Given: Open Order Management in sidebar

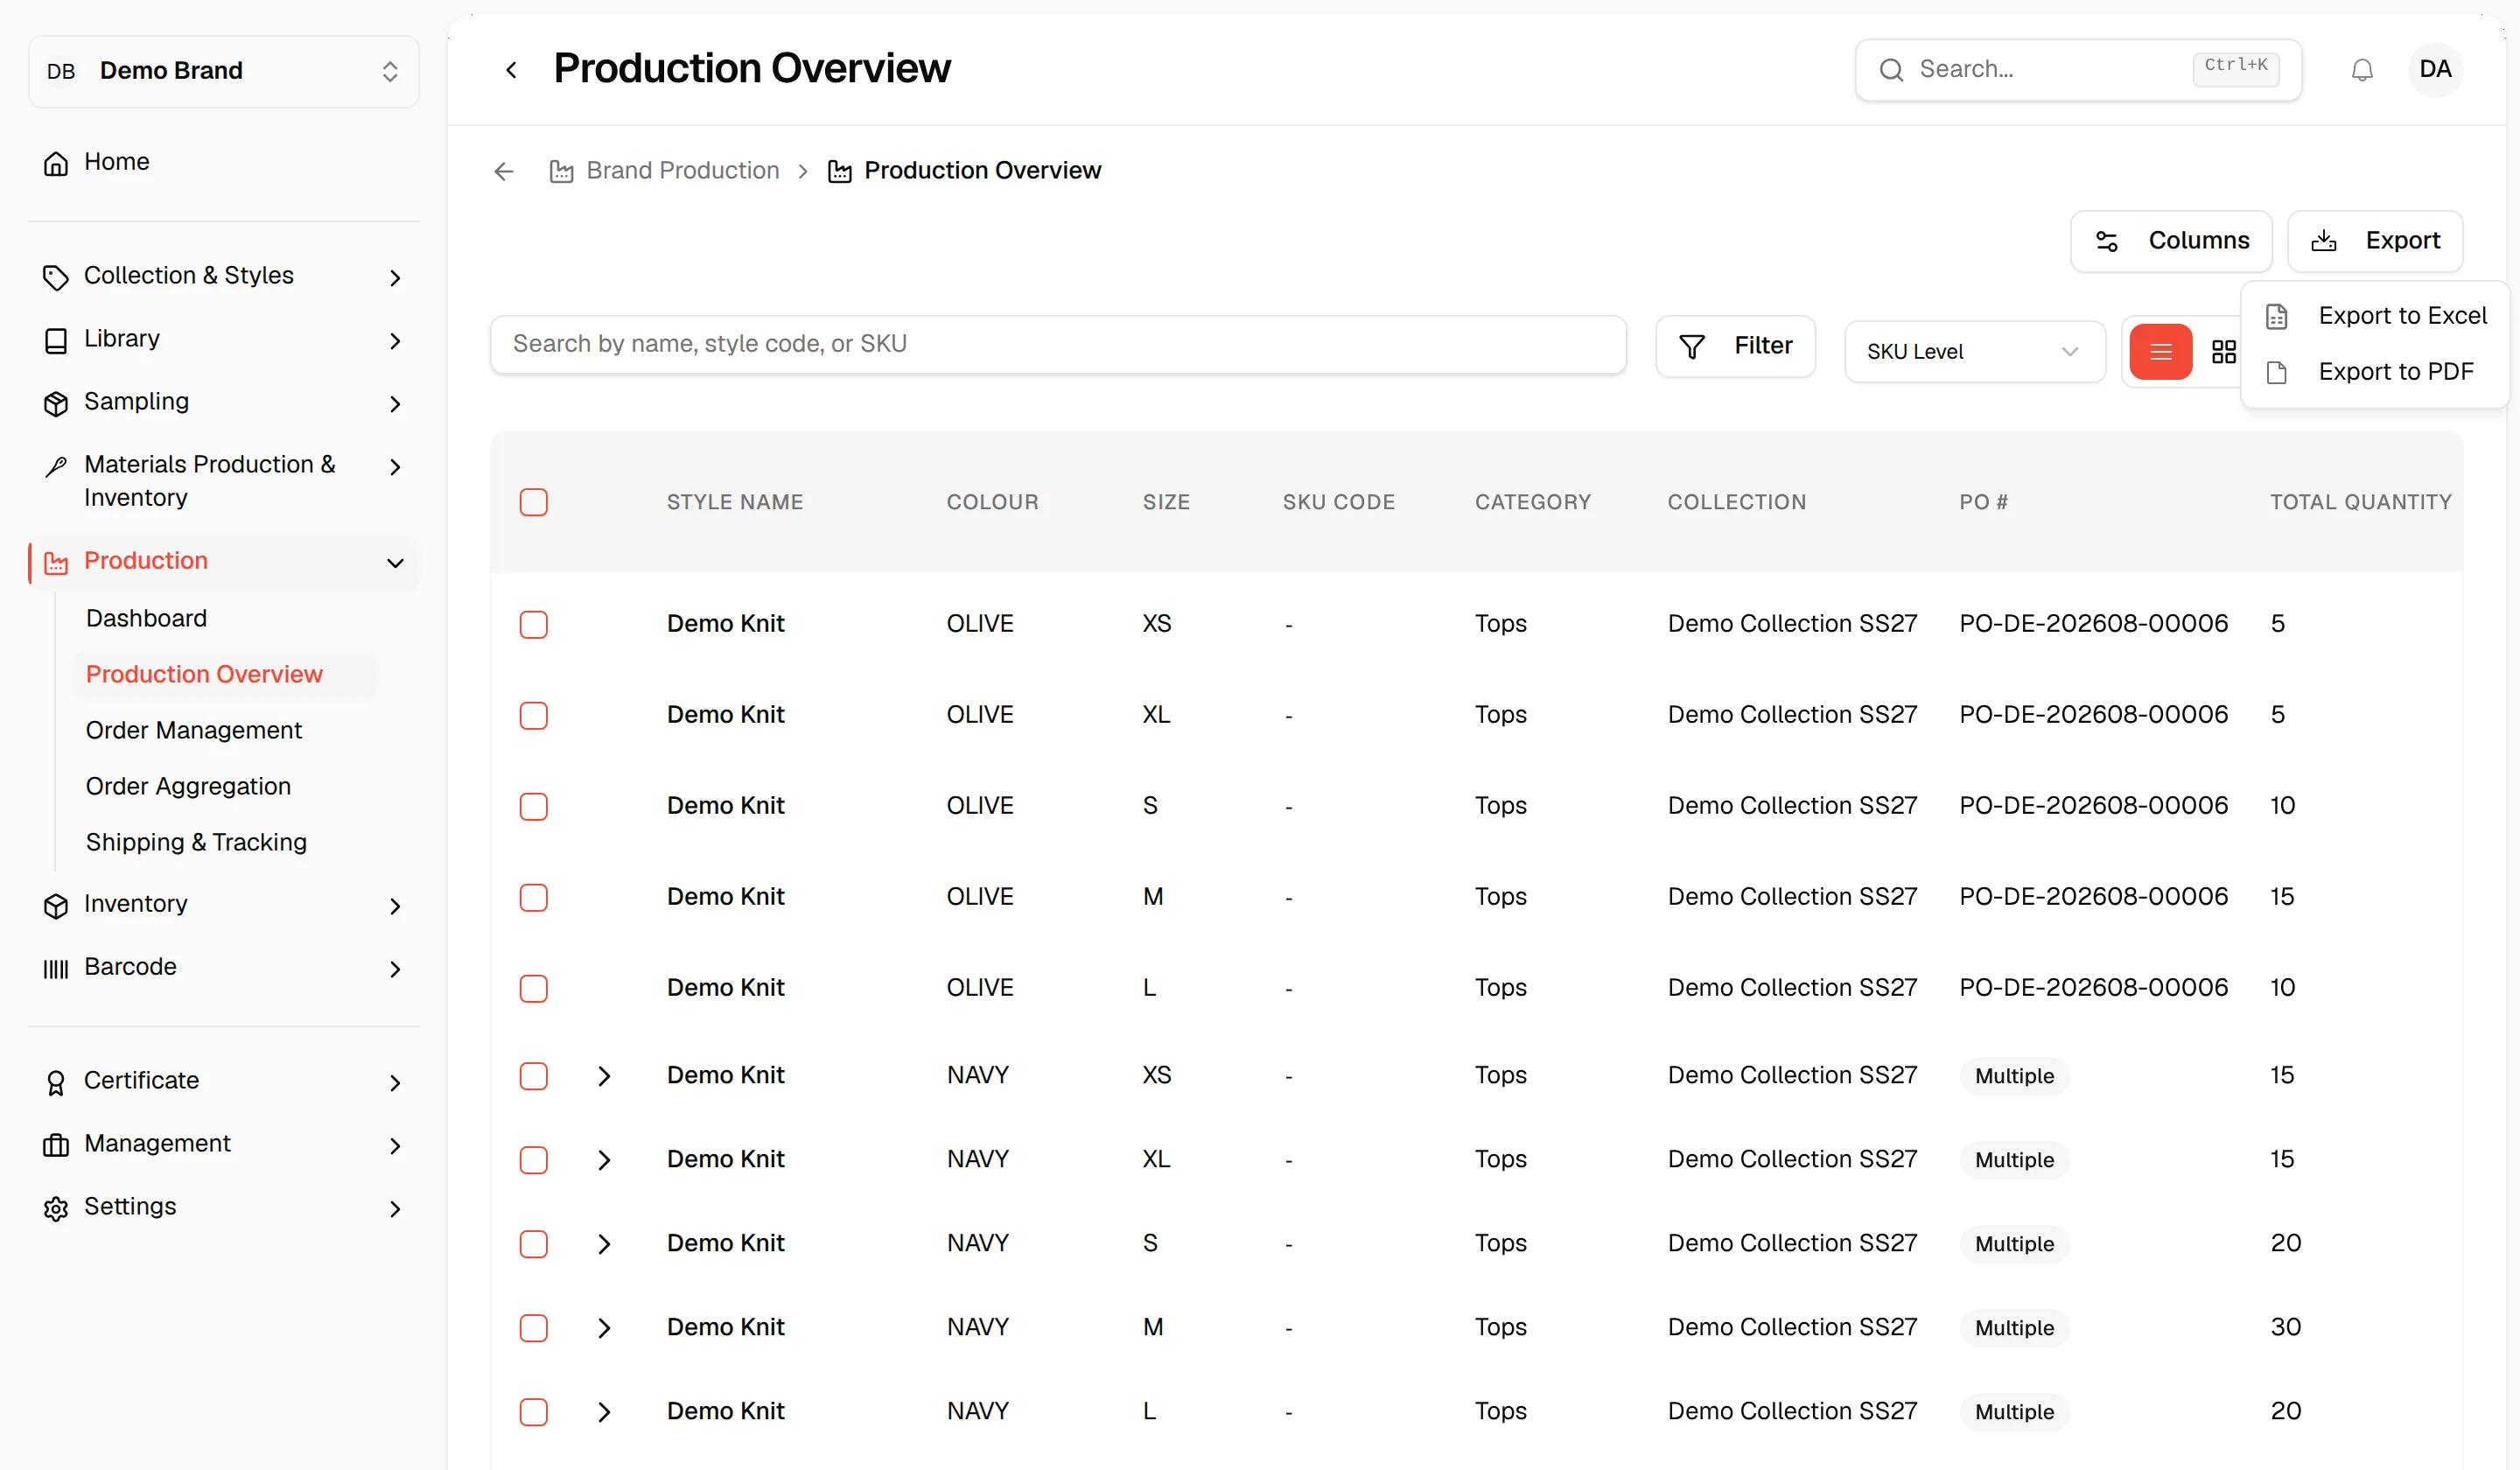Looking at the screenshot, I should tap(194, 730).
